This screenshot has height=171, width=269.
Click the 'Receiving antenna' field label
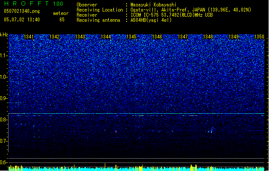point(98,20)
